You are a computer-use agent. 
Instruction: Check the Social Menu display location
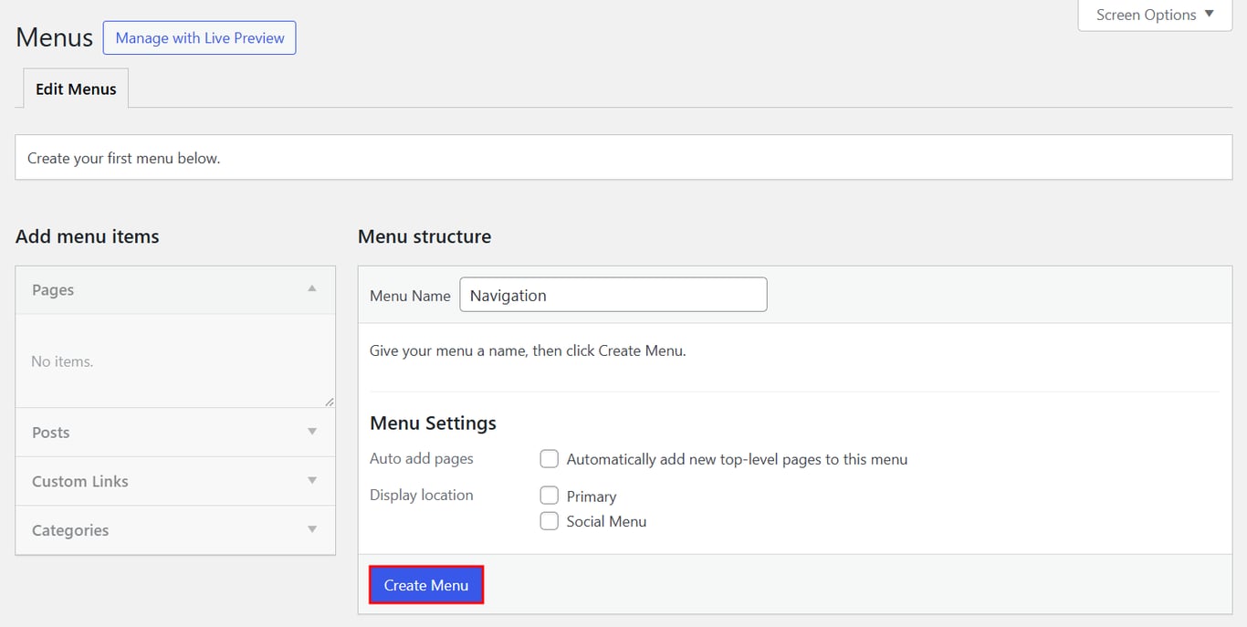[549, 520]
